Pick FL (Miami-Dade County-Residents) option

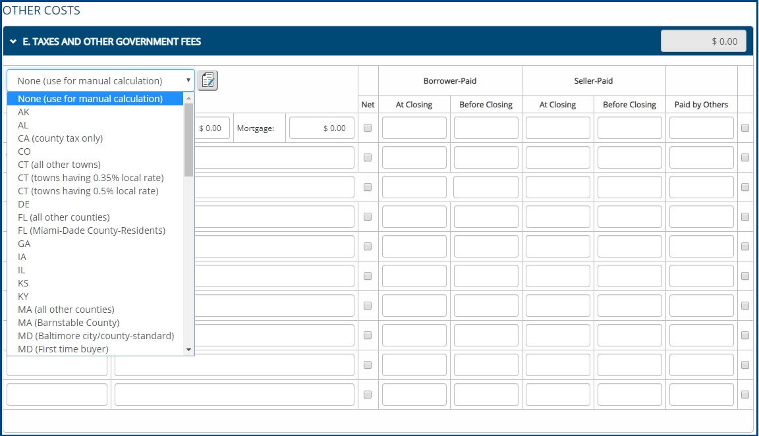92,231
